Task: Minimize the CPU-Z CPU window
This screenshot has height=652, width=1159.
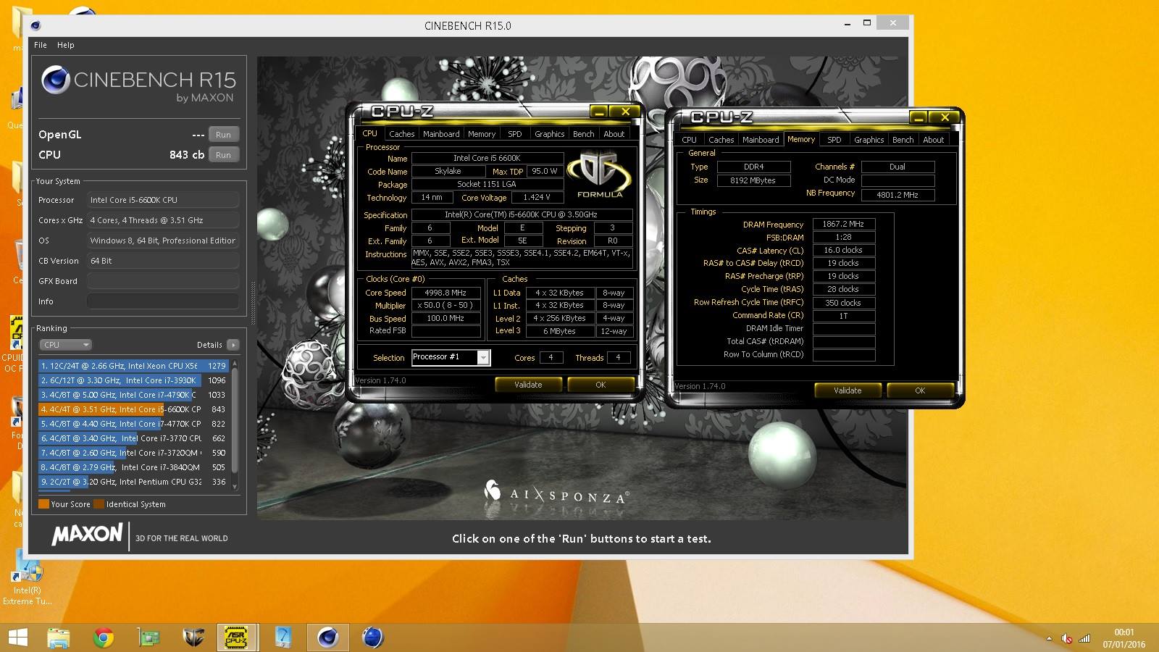Action: click(x=599, y=112)
